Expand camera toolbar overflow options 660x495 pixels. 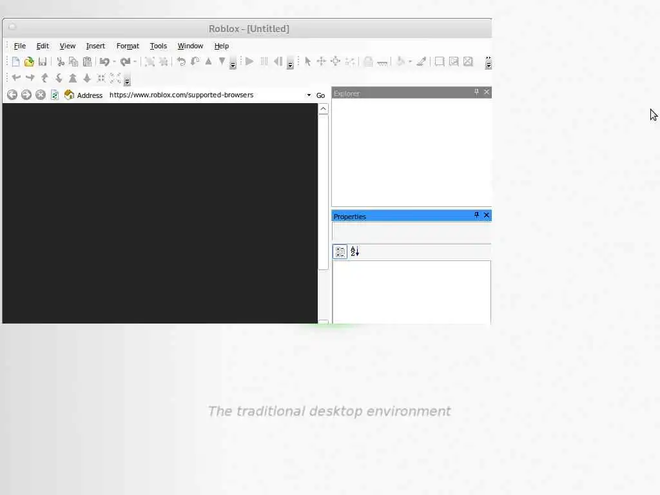pos(127,79)
